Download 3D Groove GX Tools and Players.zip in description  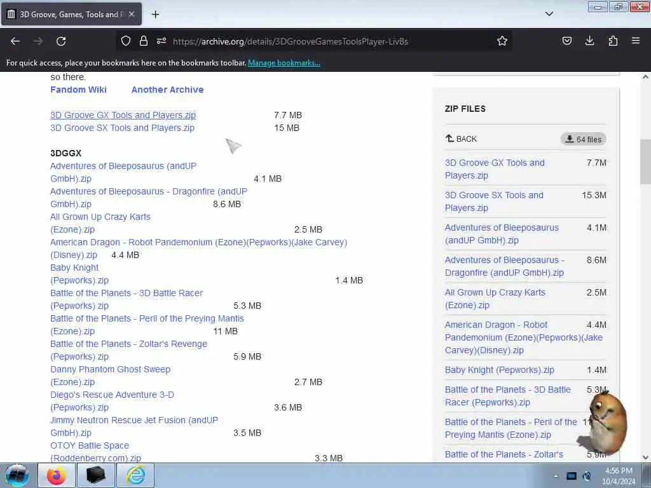tap(123, 115)
